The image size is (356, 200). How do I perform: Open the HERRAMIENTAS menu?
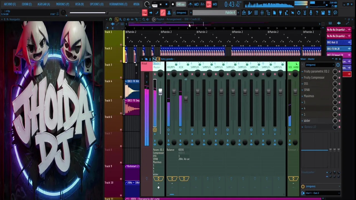tap(118, 4)
